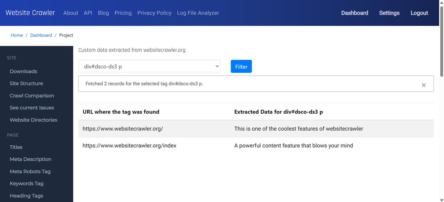444x202 pixels.
Task: Open the div#dsco-ds3 p tag dropdown
Action: [149, 66]
